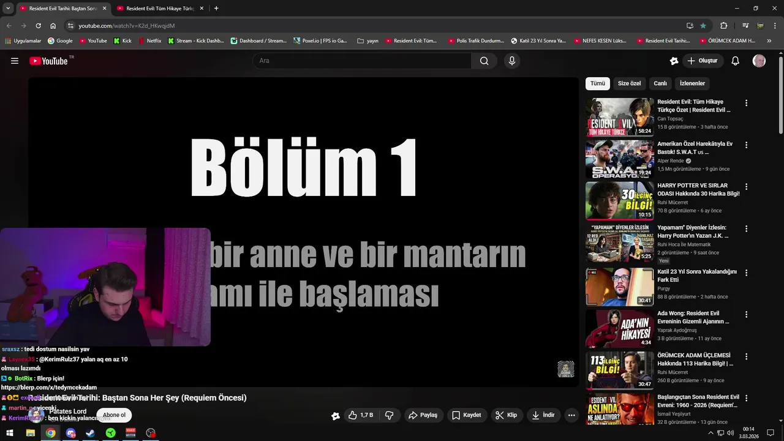Open Blerp link in chat overlay
784x441 pixels.
pos(49,387)
